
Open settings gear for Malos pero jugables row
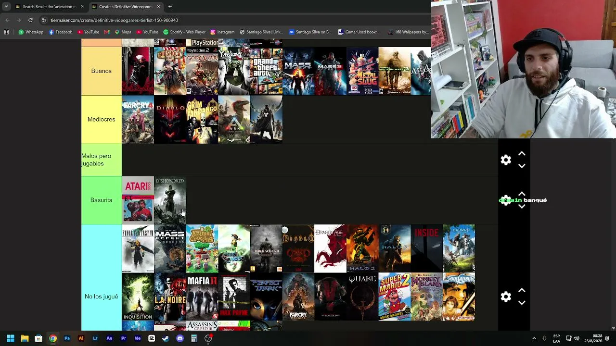(x=506, y=160)
